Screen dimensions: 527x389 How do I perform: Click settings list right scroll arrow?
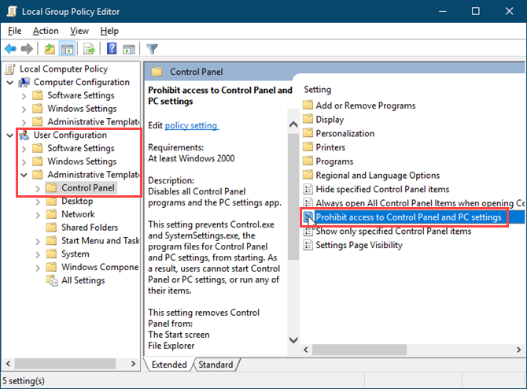518,350
